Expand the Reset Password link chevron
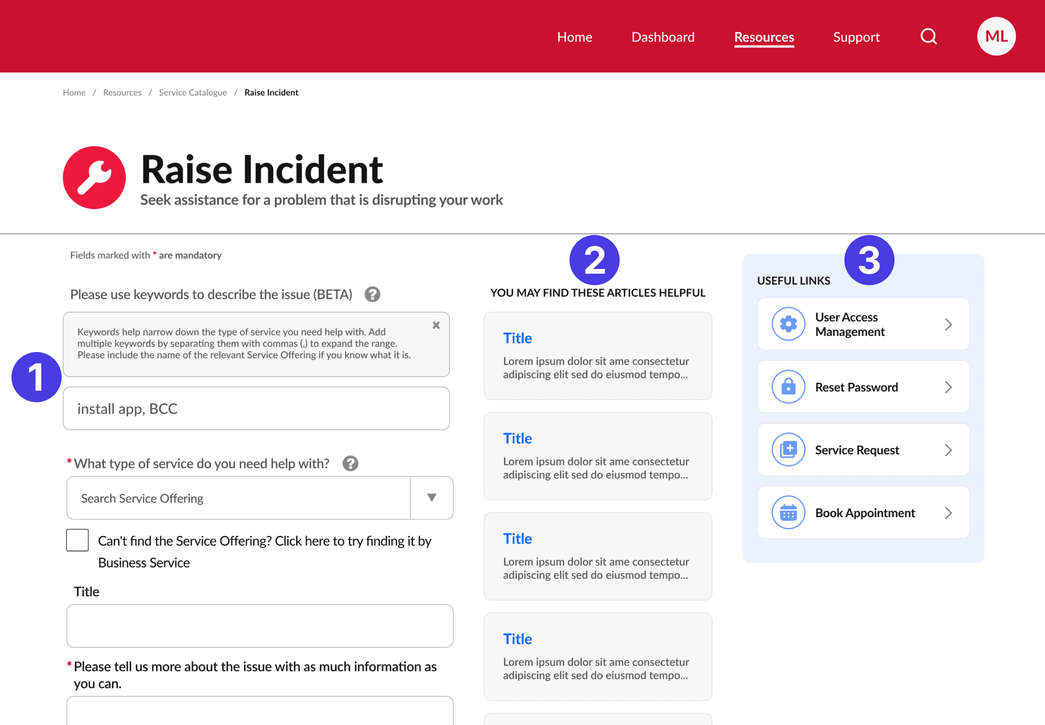The width and height of the screenshot is (1045, 725). click(x=948, y=387)
